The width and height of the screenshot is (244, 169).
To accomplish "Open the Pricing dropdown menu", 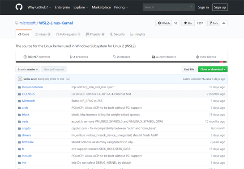I will click(x=121, y=7).
